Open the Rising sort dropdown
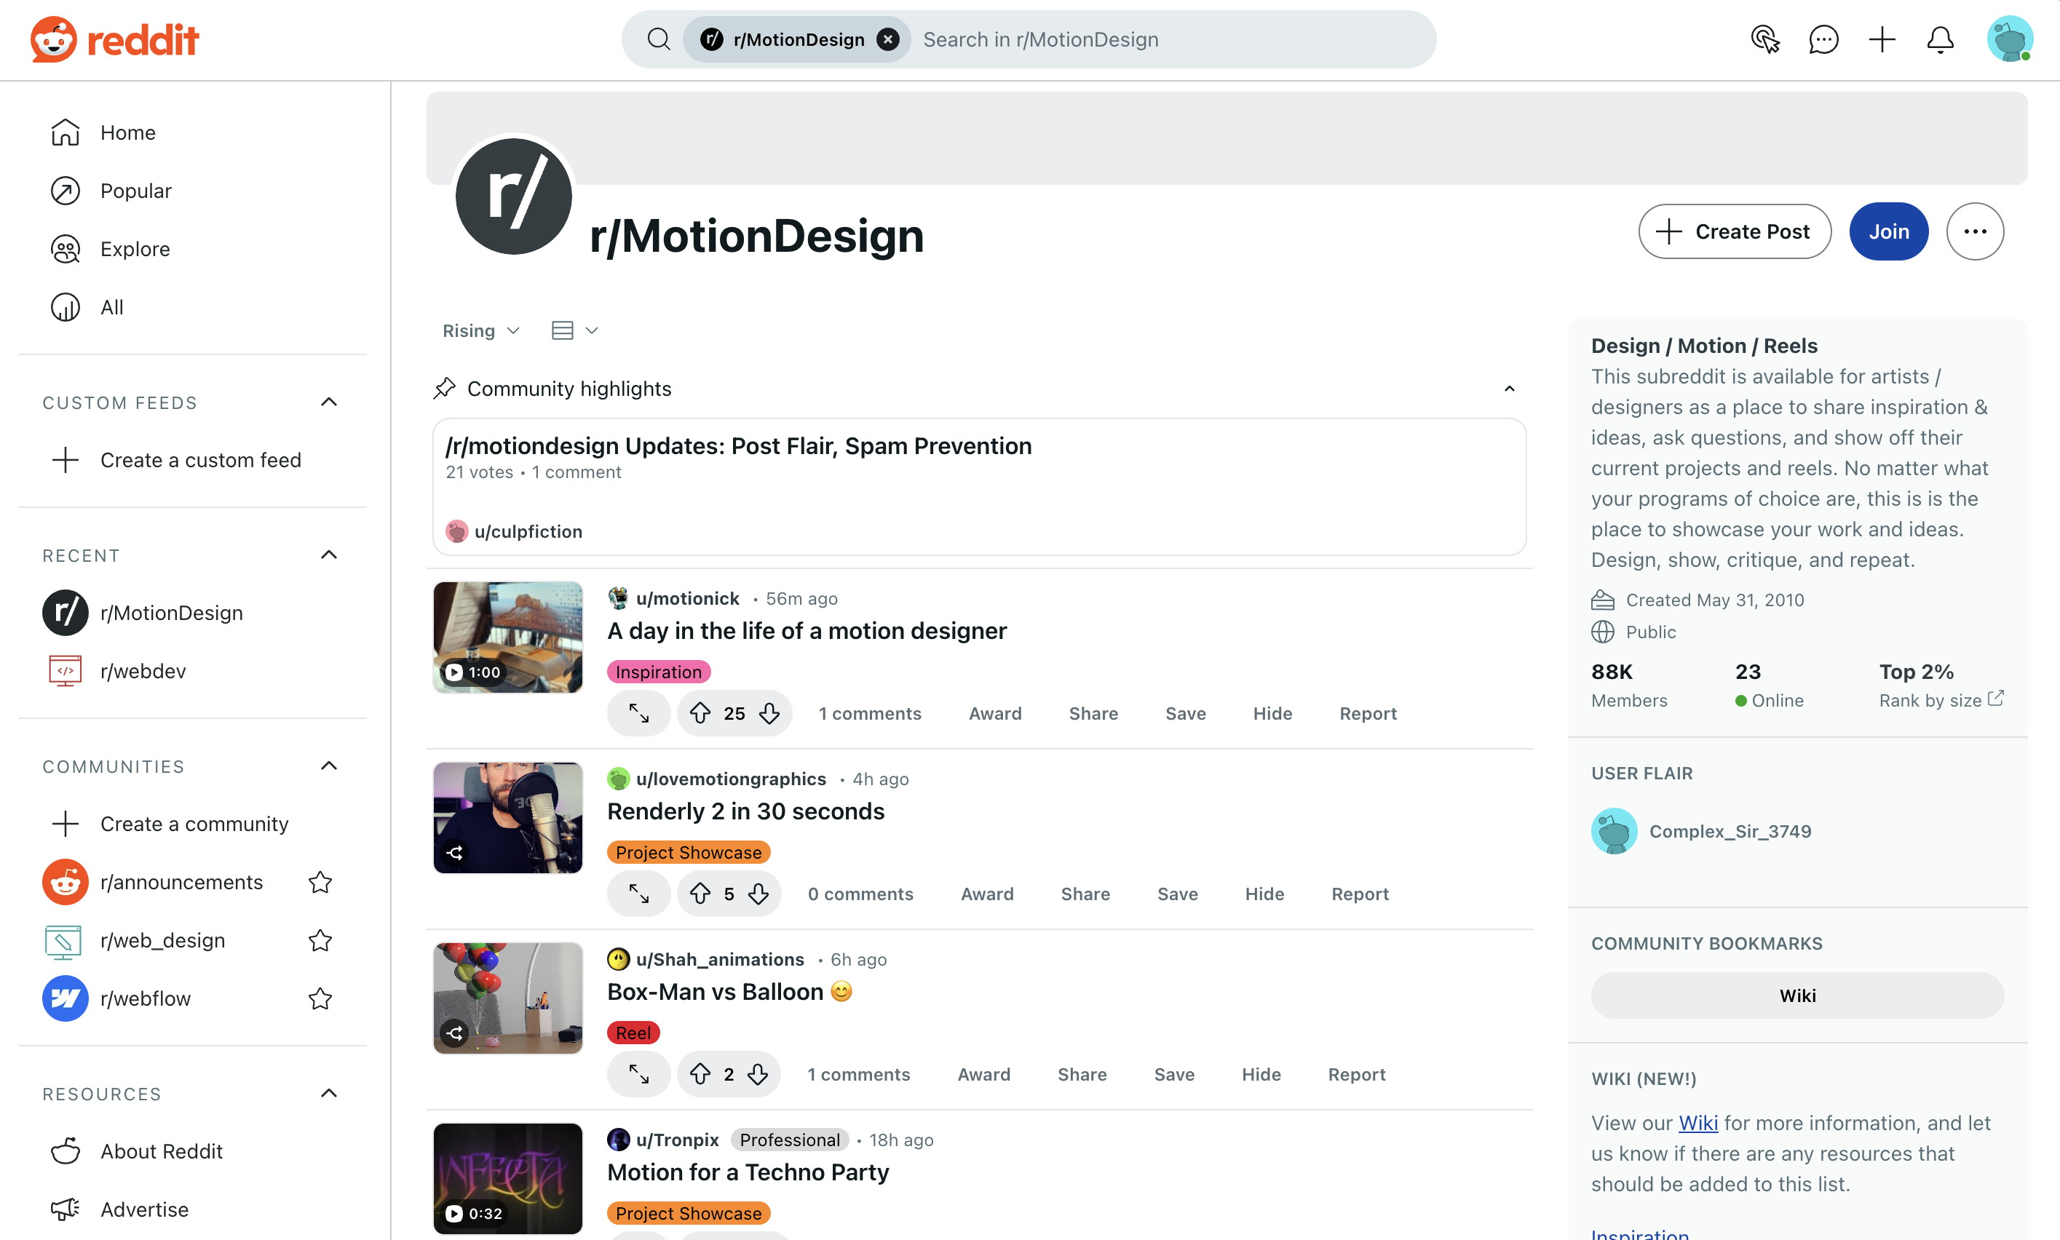Image resolution: width=2060 pixels, height=1240 pixels. click(x=480, y=331)
